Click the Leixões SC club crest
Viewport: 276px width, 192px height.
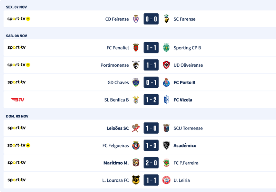pos(136,128)
